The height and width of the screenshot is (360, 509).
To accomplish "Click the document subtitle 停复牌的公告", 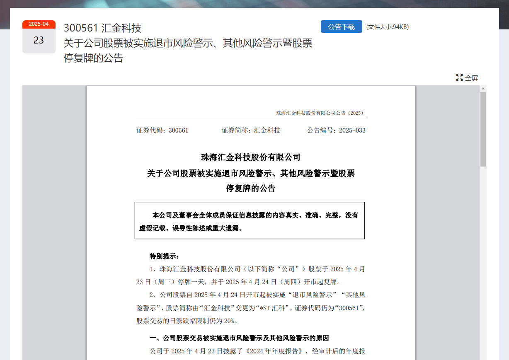I will tap(251, 188).
